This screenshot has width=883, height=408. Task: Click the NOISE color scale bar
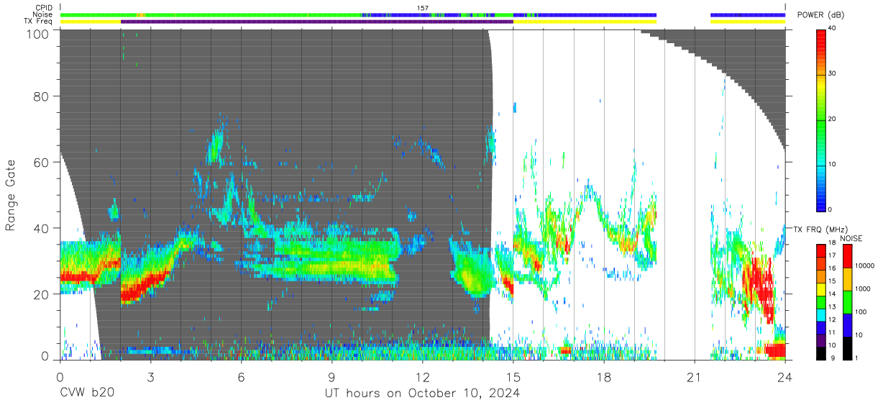click(x=848, y=301)
